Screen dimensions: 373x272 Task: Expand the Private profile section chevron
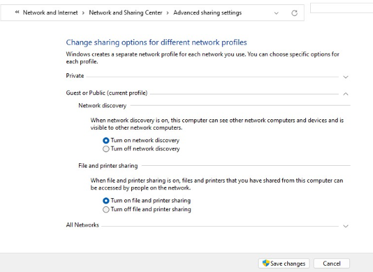click(x=346, y=77)
